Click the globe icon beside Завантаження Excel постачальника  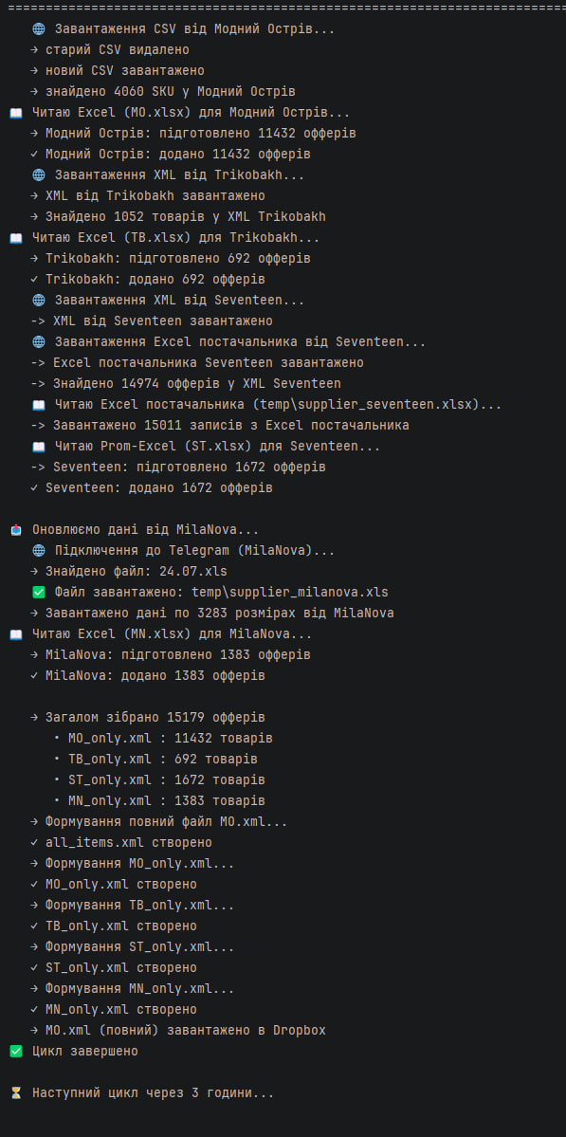(39, 342)
